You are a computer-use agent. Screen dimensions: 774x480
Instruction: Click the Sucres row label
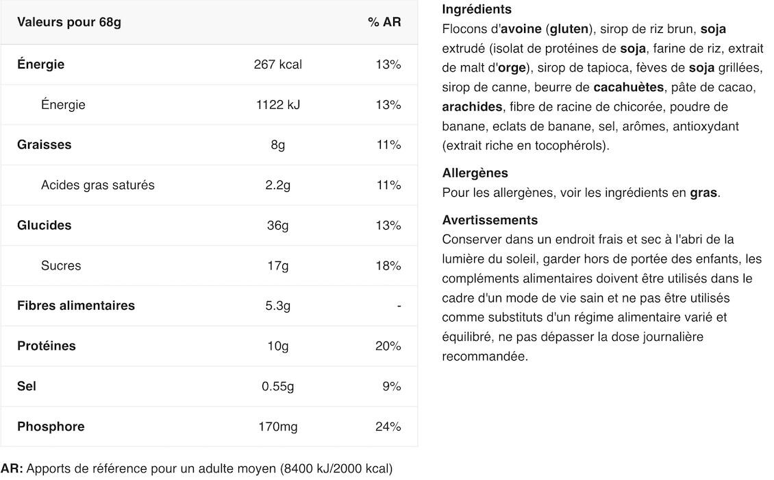[x=61, y=265]
